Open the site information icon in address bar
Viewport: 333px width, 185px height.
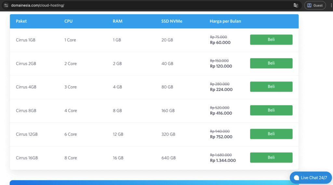point(6,5)
